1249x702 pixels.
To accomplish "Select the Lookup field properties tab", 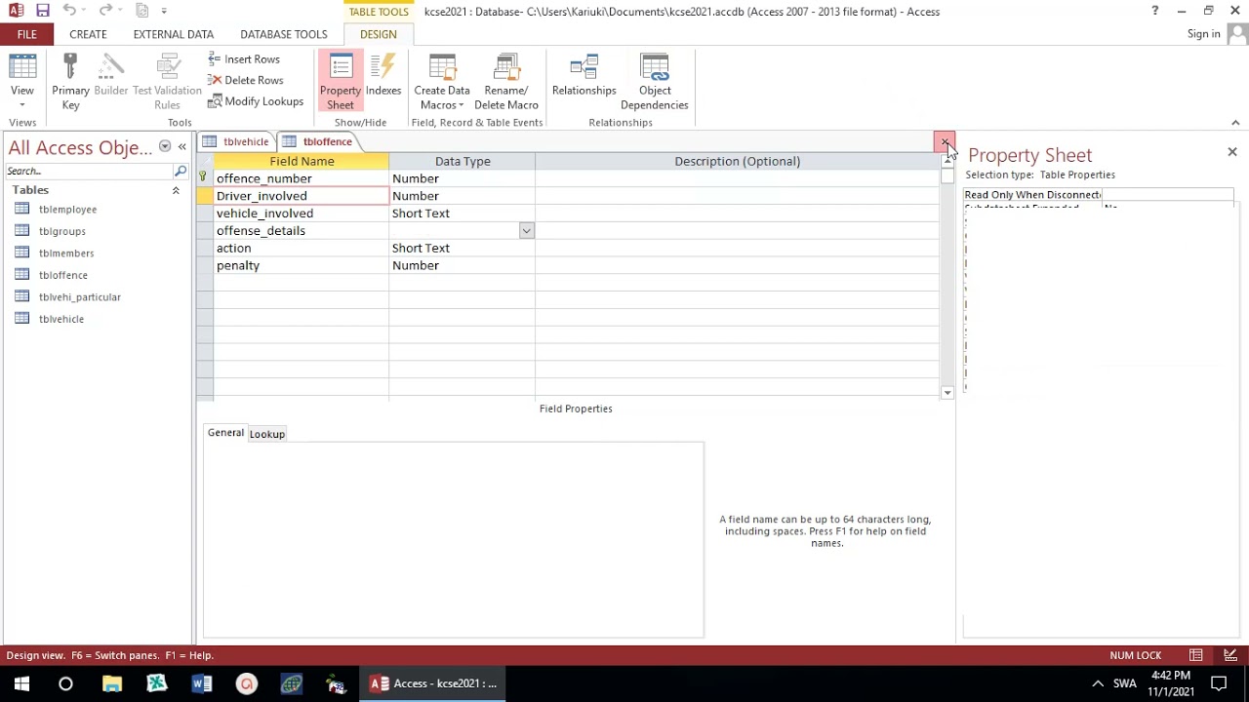I will (x=266, y=434).
